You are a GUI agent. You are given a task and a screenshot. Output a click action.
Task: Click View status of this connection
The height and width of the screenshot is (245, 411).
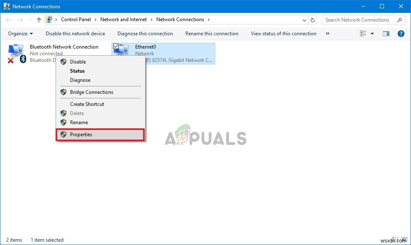(x=284, y=34)
